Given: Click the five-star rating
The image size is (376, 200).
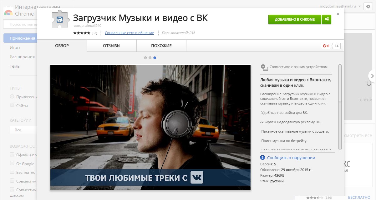Looking at the screenshot, I should coord(82,33).
